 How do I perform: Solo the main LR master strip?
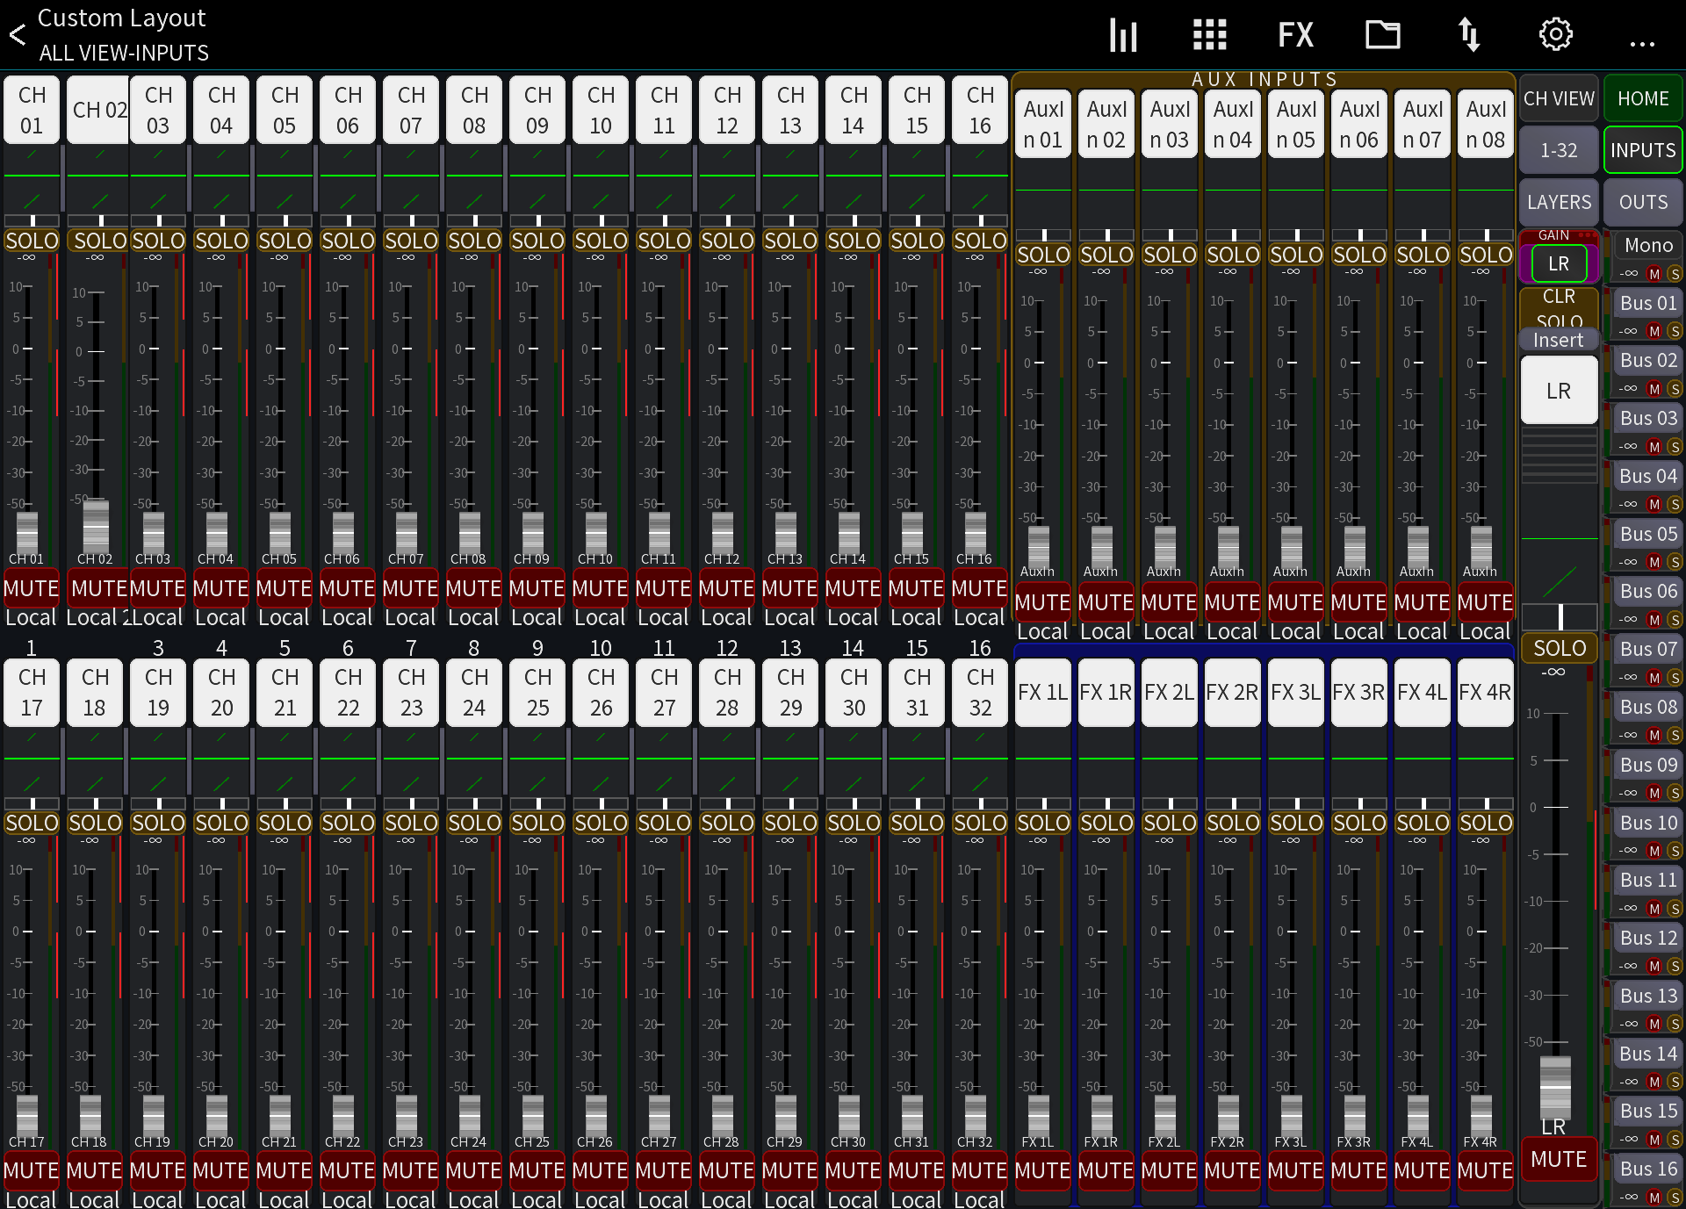click(1559, 648)
